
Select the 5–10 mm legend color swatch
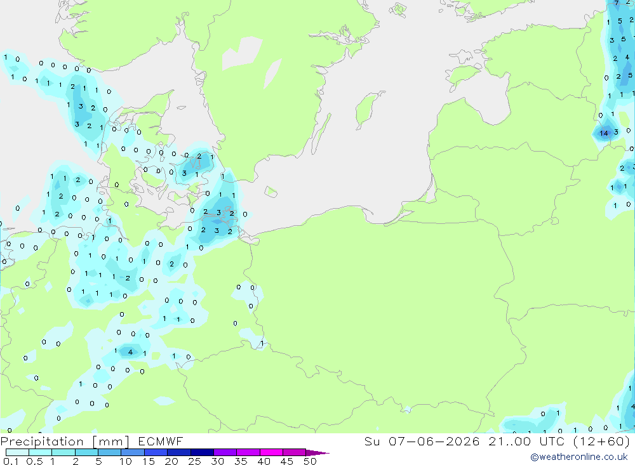pyautogui.click(x=110, y=452)
